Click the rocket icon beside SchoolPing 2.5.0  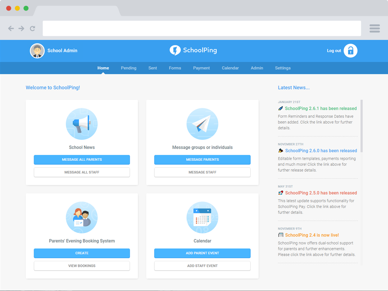click(280, 193)
